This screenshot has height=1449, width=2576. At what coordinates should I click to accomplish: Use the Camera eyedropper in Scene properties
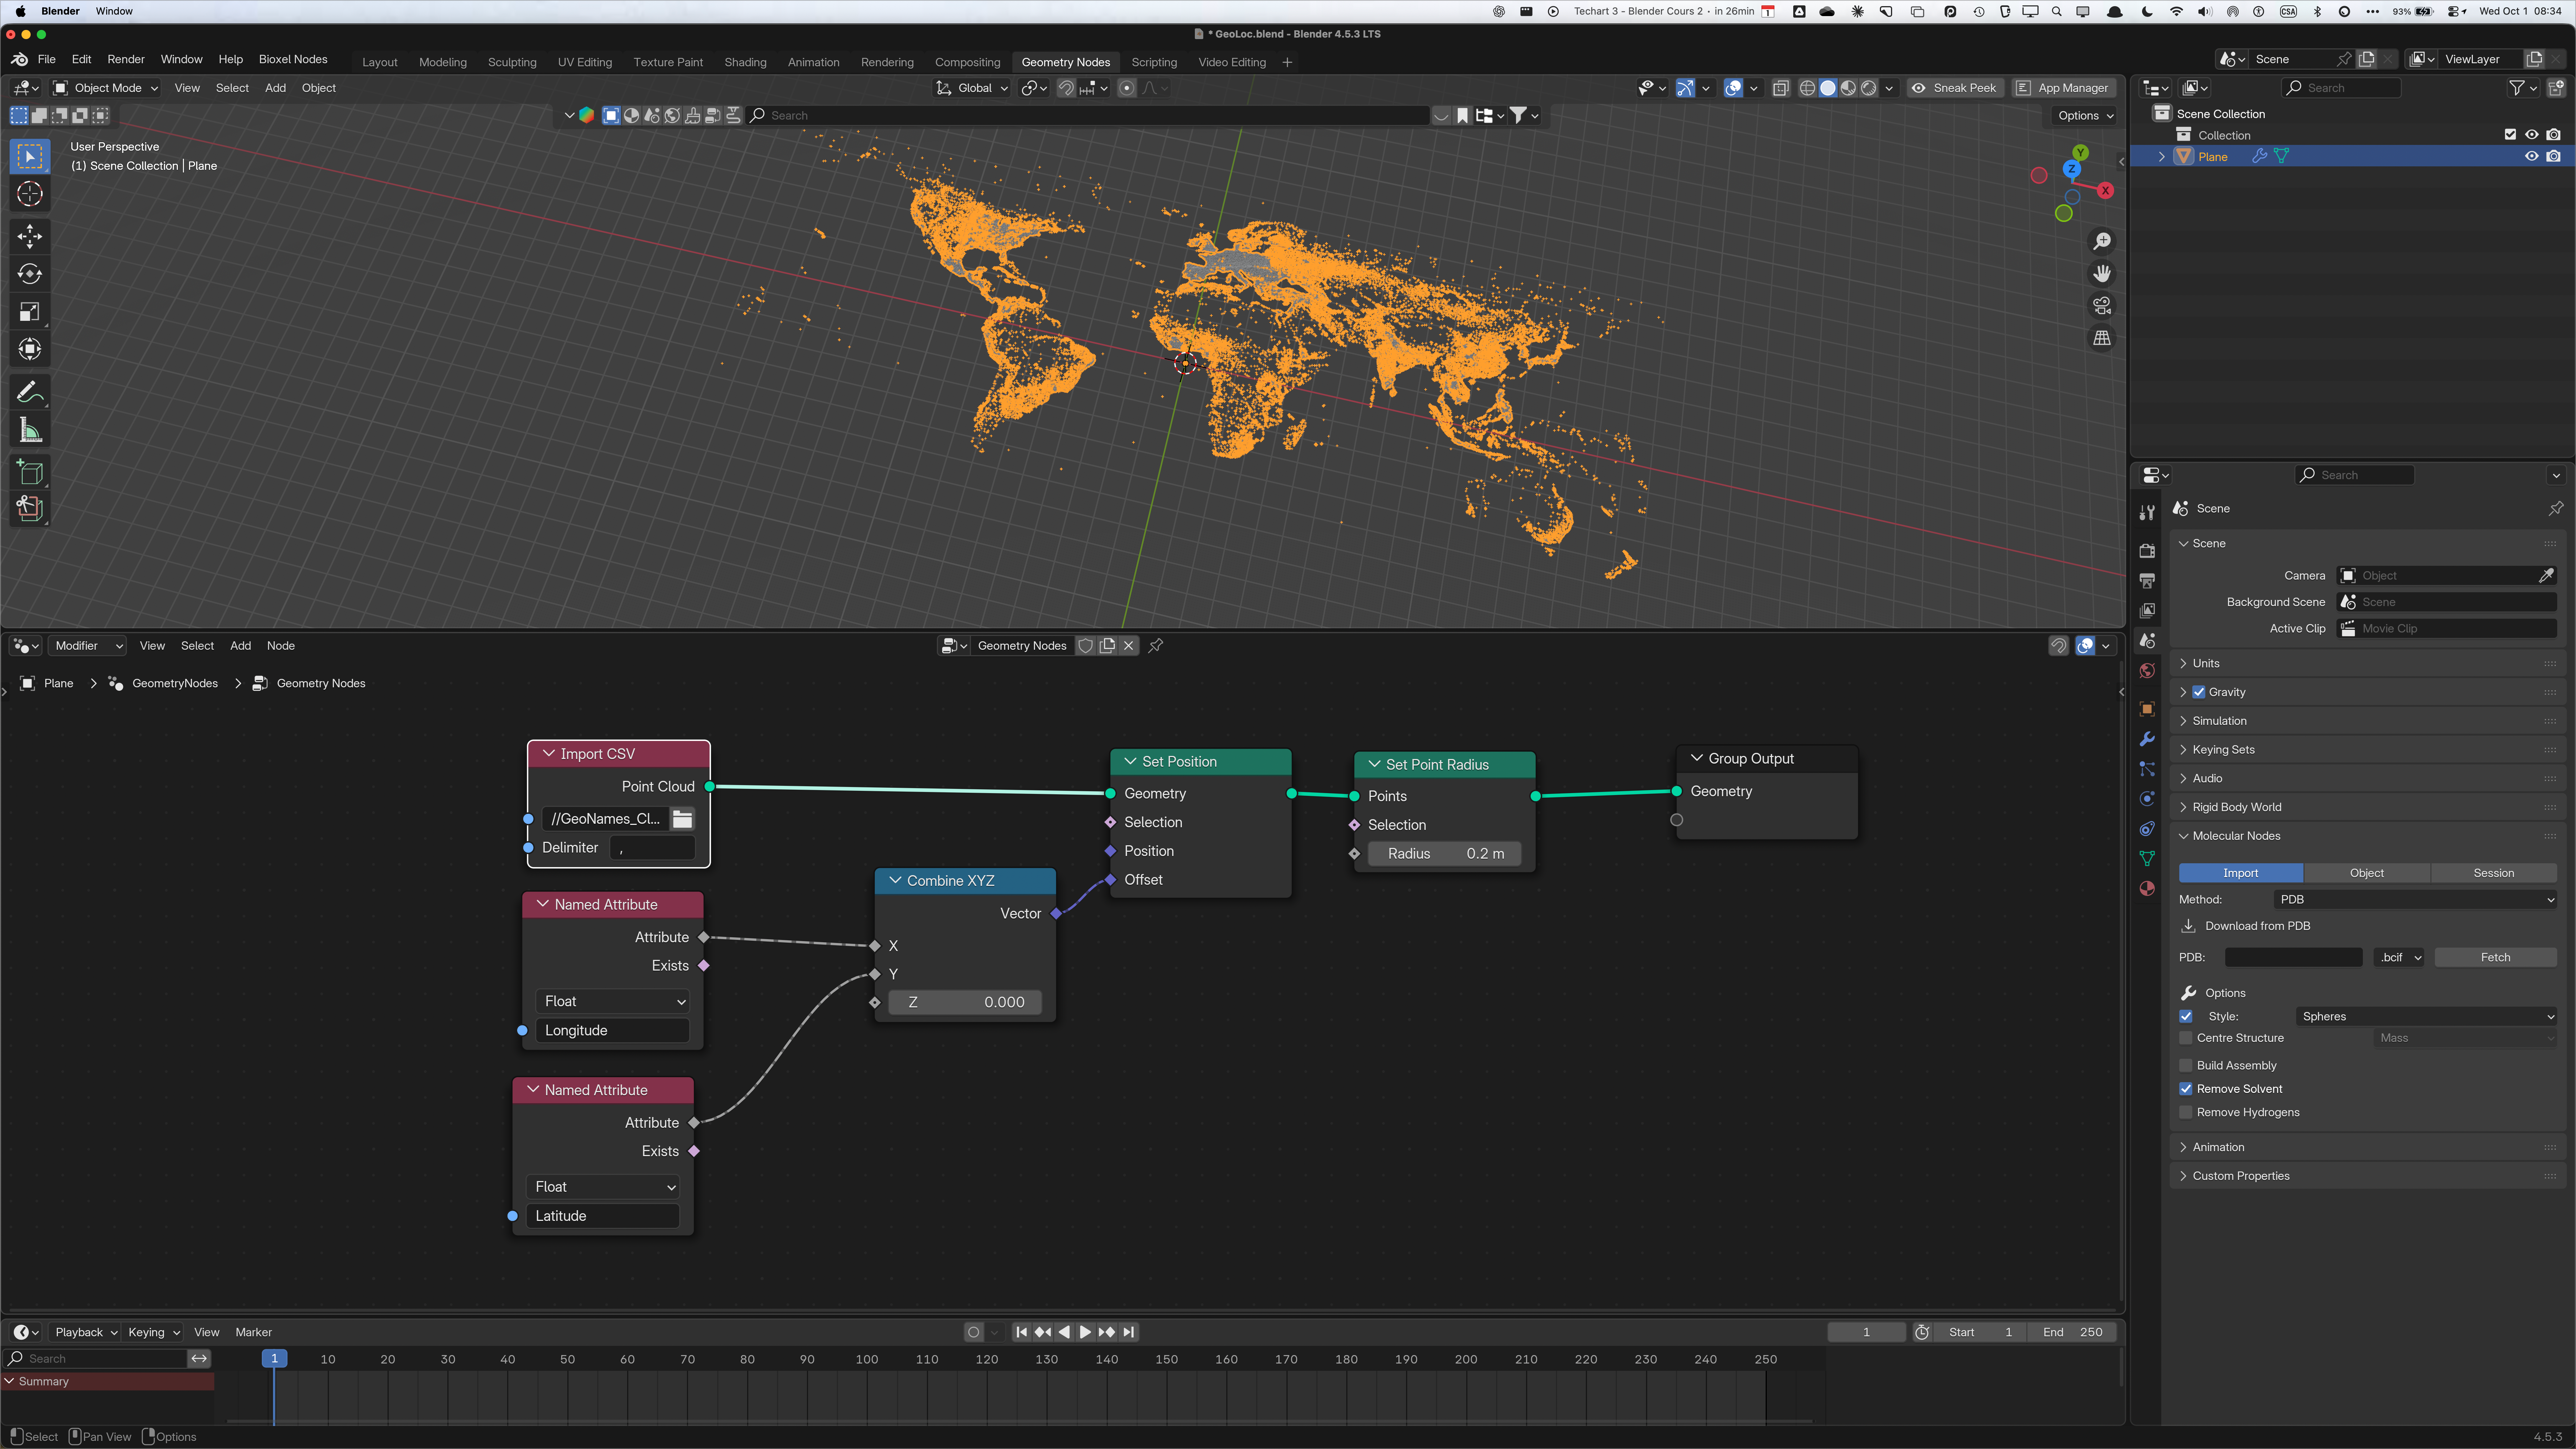pos(2546,576)
